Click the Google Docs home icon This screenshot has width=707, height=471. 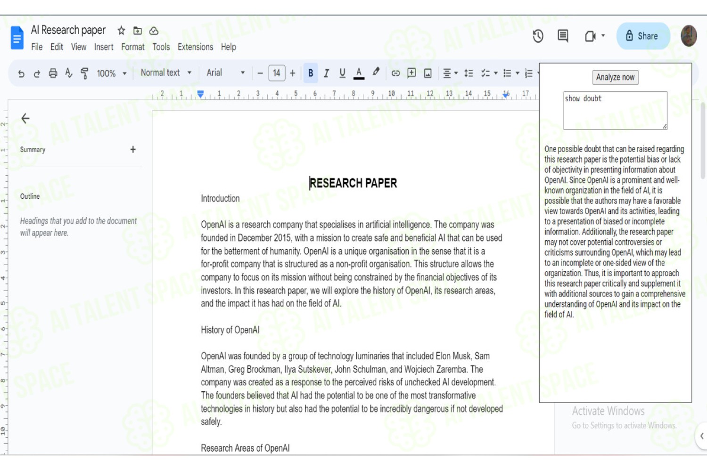(x=17, y=38)
